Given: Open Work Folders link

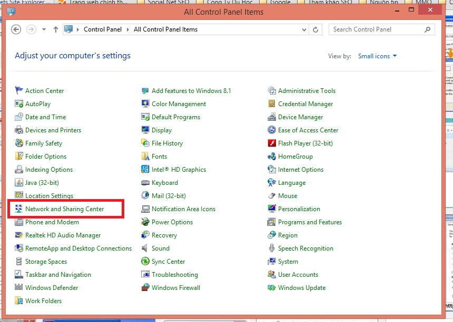Looking at the screenshot, I should [x=43, y=301].
